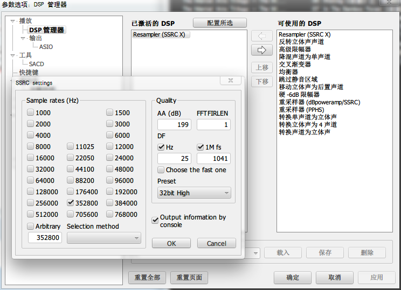Click the OK button in SSRC settings

click(x=171, y=243)
